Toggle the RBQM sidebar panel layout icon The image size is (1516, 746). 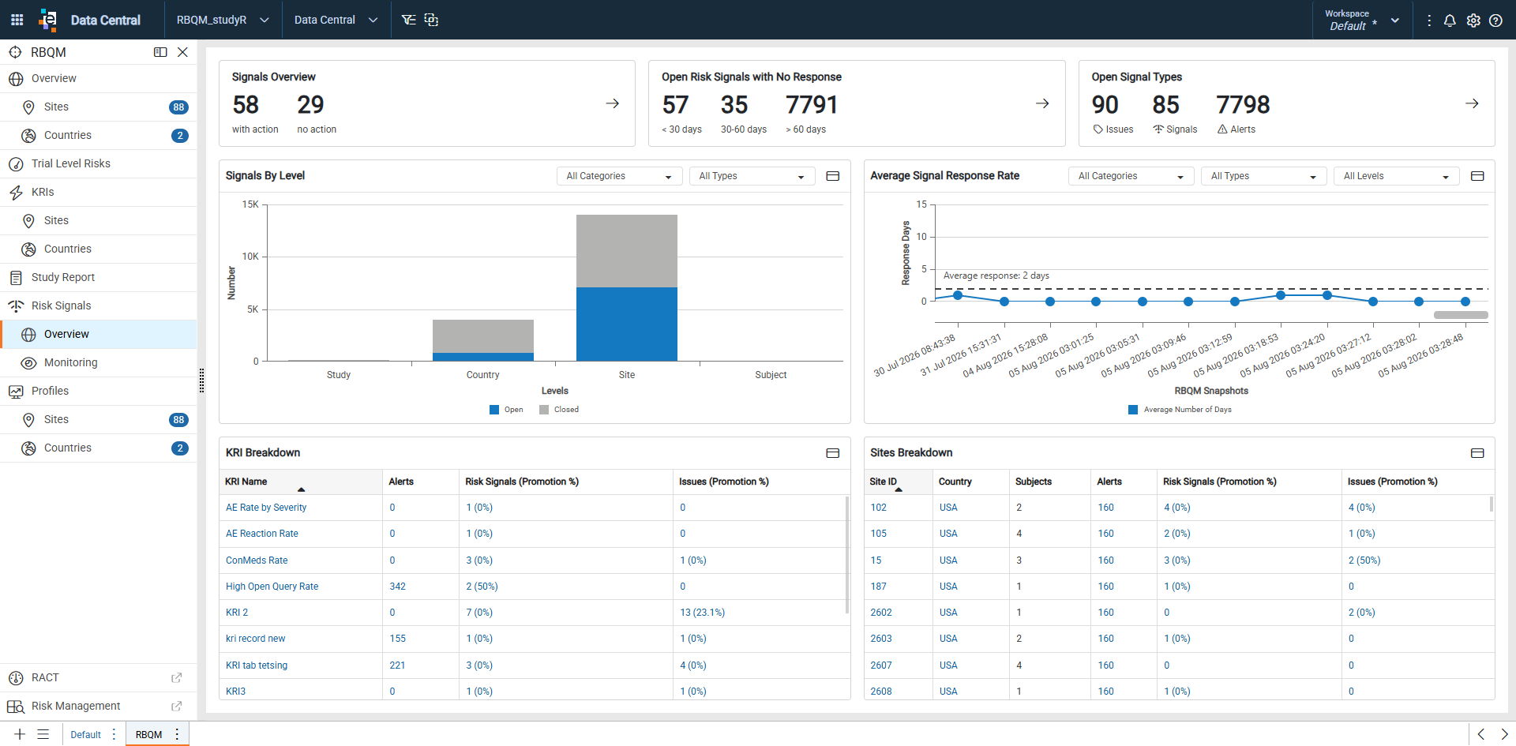(x=160, y=52)
